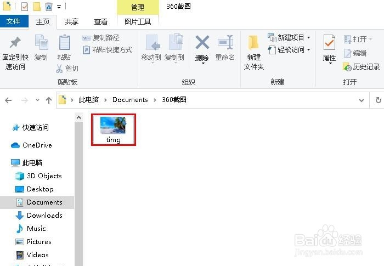
Task: Expand the Properties dropdown arrow
Action: [330, 64]
